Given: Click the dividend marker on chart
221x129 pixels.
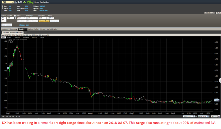Looking at the screenshot, I should click(x=8, y=68).
